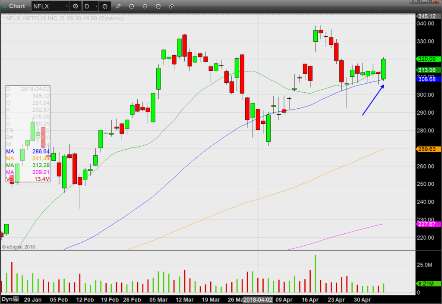The image size is (442, 304).
Task: Click the 26 Feb date label
Action: click(132, 300)
